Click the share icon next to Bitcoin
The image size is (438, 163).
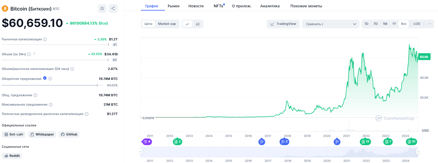113,9
